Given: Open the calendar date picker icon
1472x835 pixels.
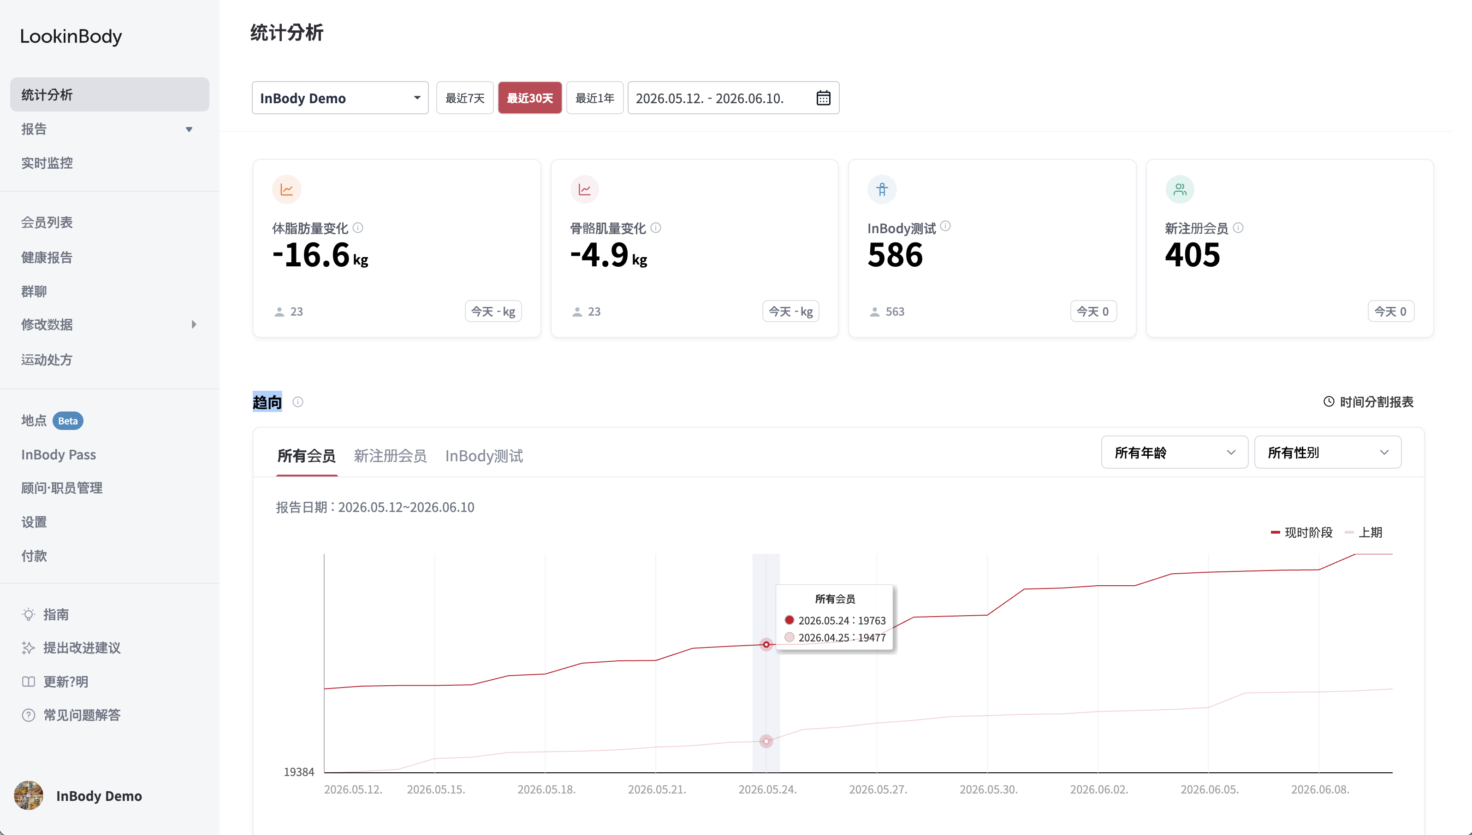Looking at the screenshot, I should point(823,98).
